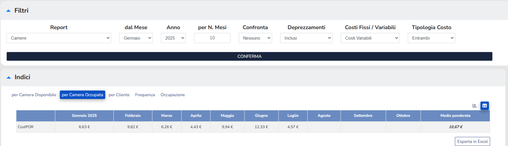
Task: Click the per N. Mesi field
Action: point(212,38)
